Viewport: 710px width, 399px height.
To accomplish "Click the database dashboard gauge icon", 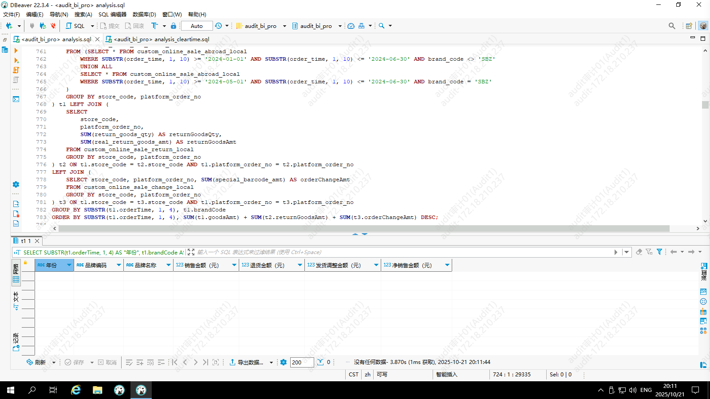I will (351, 26).
